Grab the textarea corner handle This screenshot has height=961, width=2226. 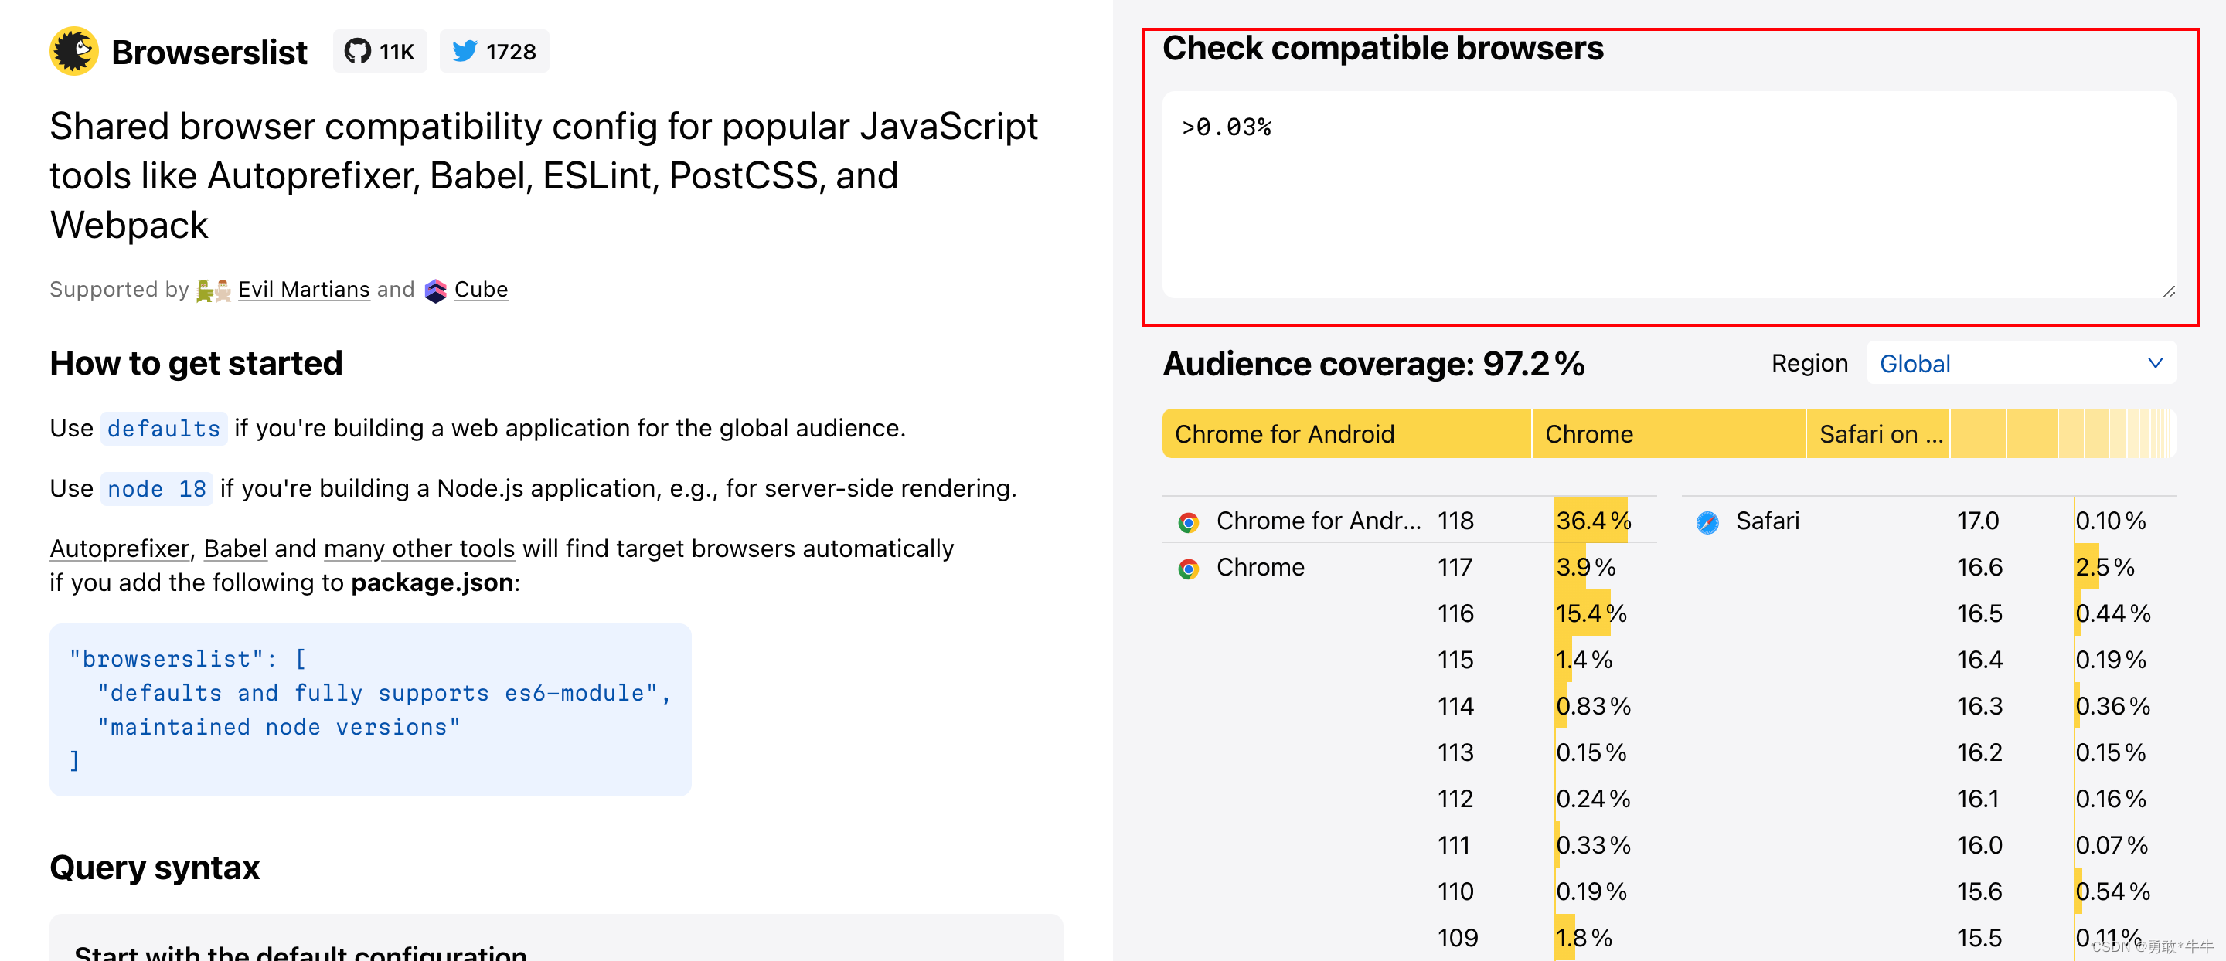[x=2169, y=291]
